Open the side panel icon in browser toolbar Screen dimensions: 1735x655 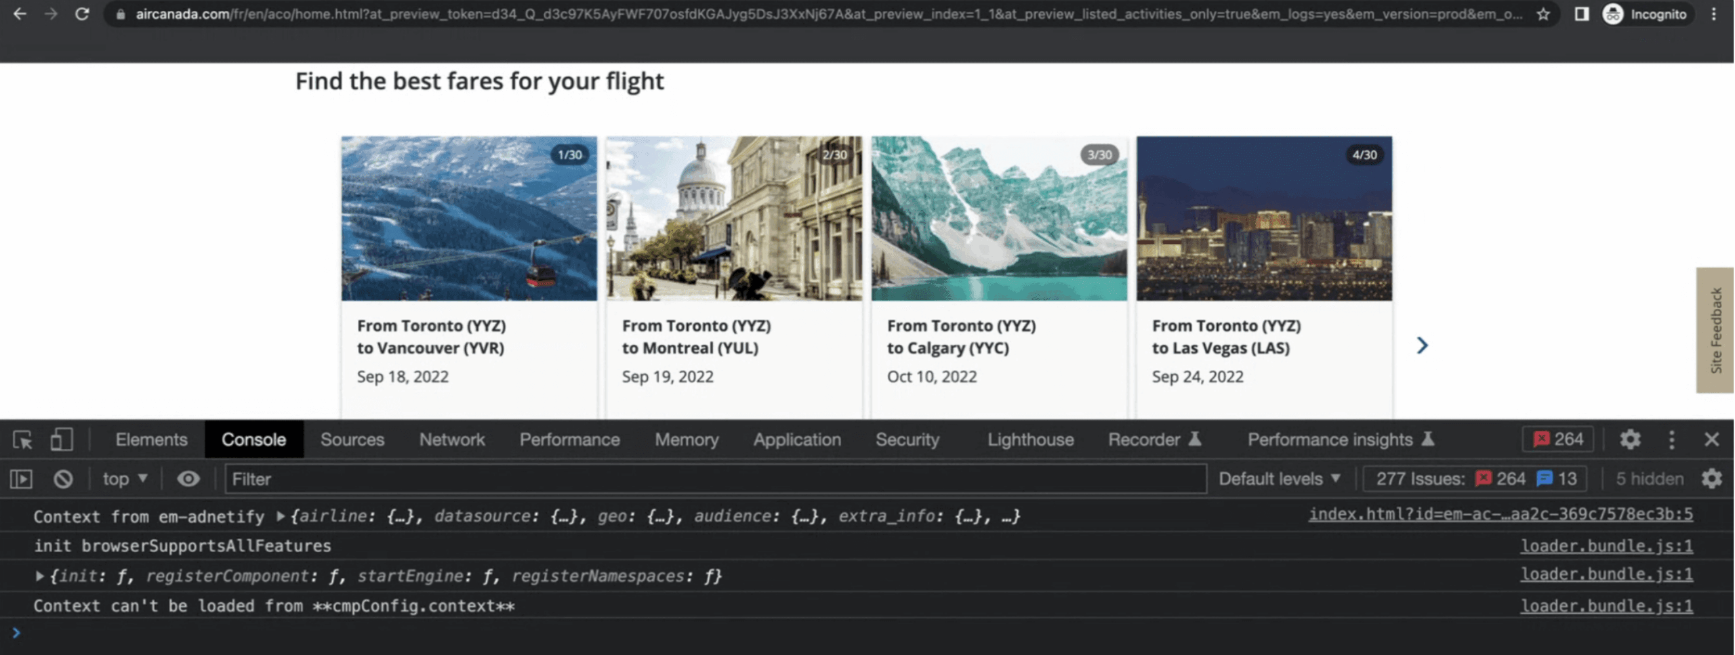coord(1581,14)
